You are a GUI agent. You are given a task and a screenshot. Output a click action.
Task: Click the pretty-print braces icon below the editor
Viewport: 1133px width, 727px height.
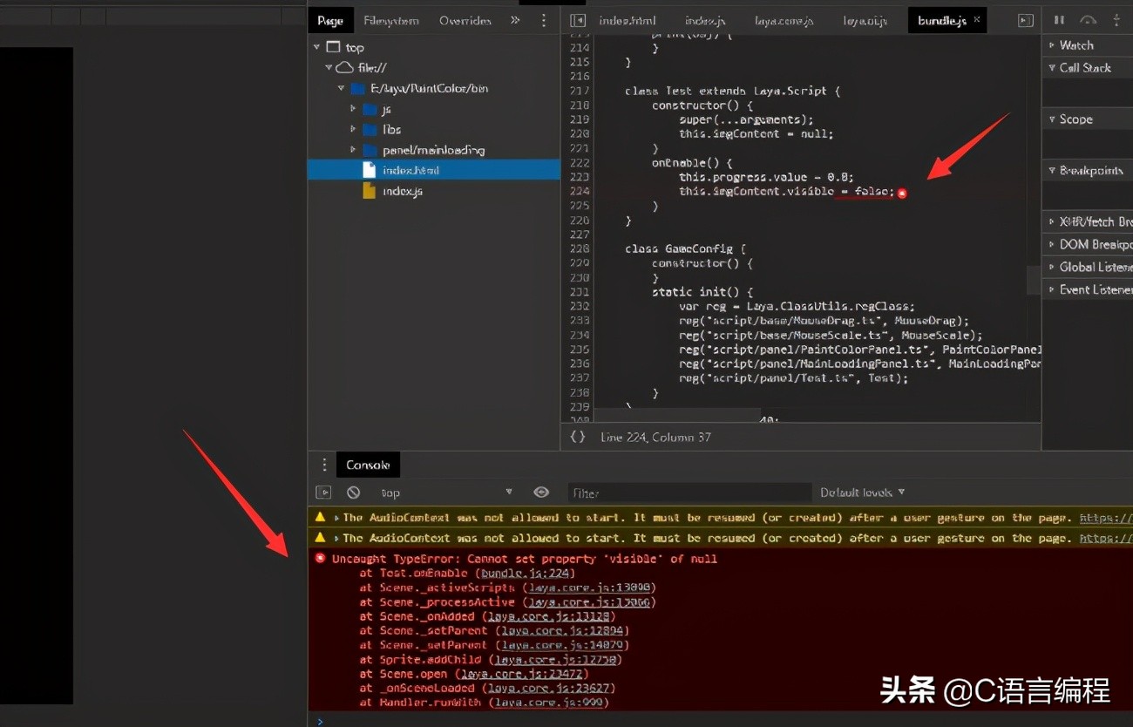[x=577, y=437]
